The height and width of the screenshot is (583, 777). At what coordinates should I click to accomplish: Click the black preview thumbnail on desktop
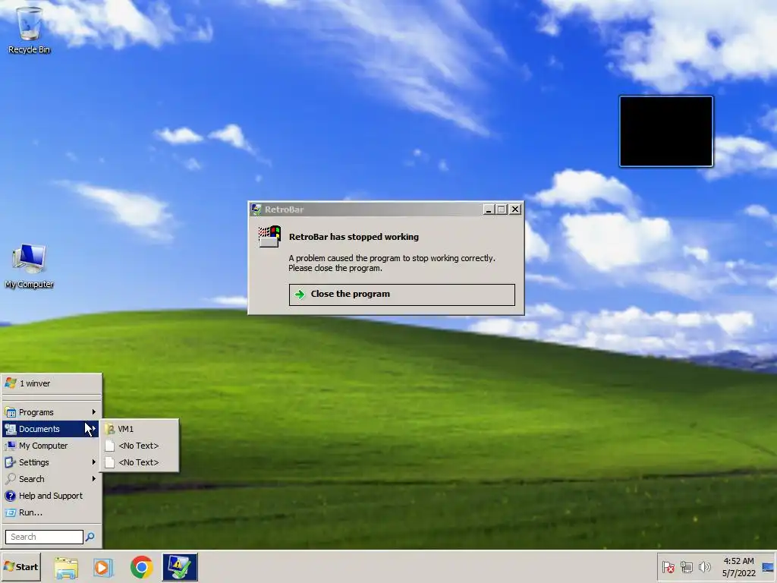coord(666,131)
